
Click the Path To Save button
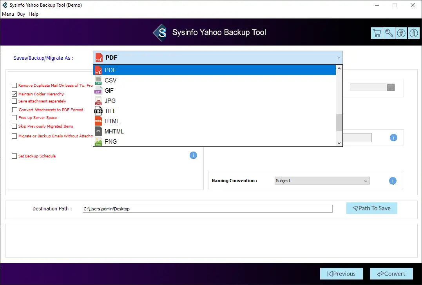tap(371, 208)
